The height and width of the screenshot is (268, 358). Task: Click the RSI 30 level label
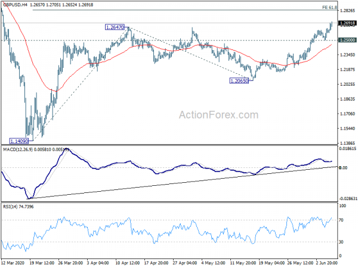tap(341, 242)
